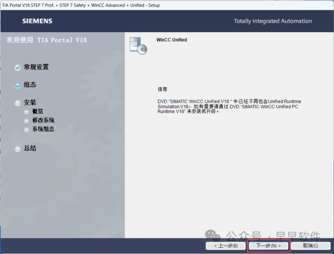Screen dimensions: 334x254
Task: Select the 常规设置 step indicator
Action: [x=17, y=67]
